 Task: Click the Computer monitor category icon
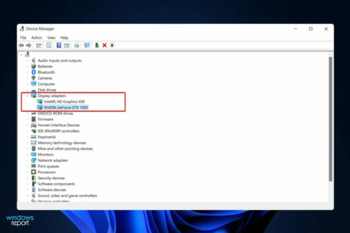click(34, 84)
